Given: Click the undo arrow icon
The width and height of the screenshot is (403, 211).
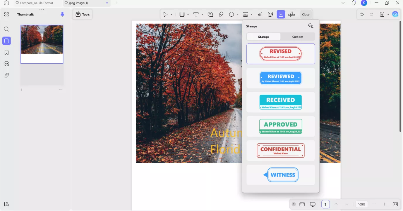Looking at the screenshot, I should 362,14.
